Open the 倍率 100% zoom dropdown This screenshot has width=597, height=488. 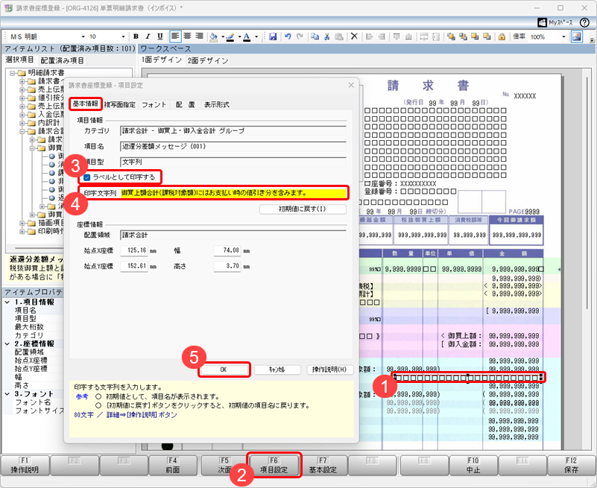[x=564, y=37]
